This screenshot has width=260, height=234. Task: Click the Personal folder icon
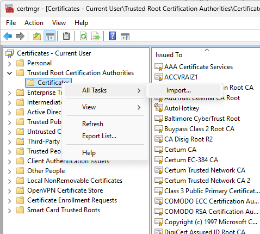(x=20, y=63)
